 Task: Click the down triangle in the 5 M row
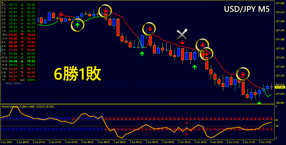(22, 72)
